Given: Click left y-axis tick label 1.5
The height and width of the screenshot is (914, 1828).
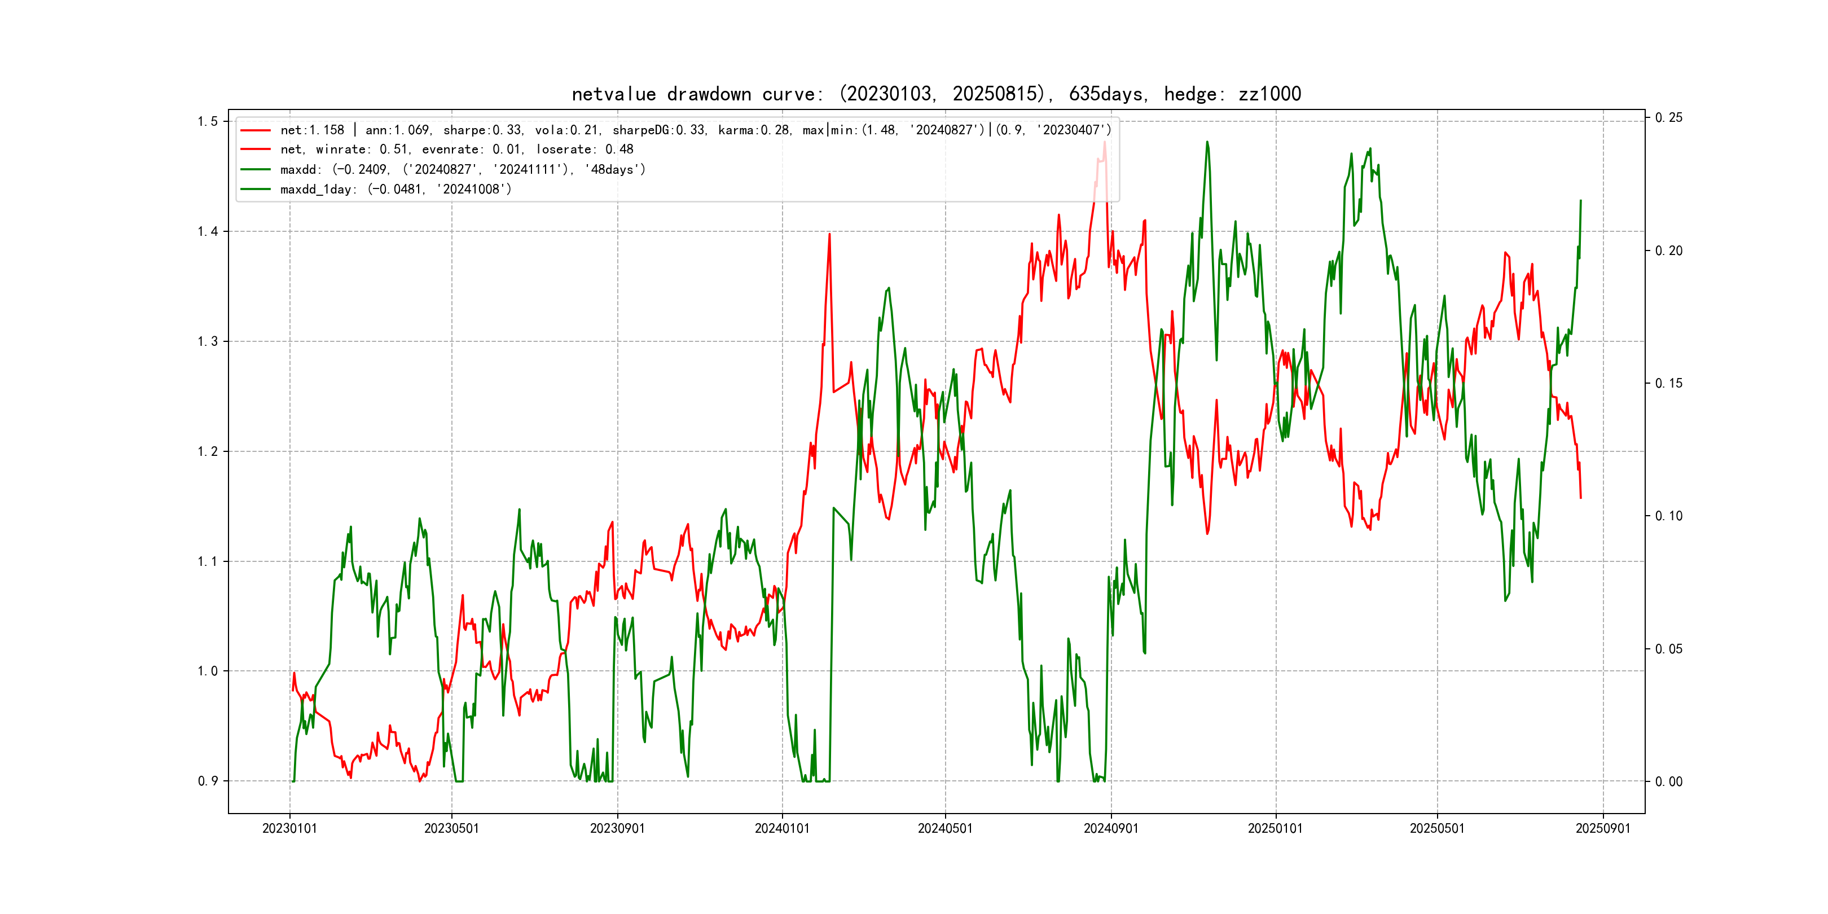Looking at the screenshot, I should (x=208, y=121).
